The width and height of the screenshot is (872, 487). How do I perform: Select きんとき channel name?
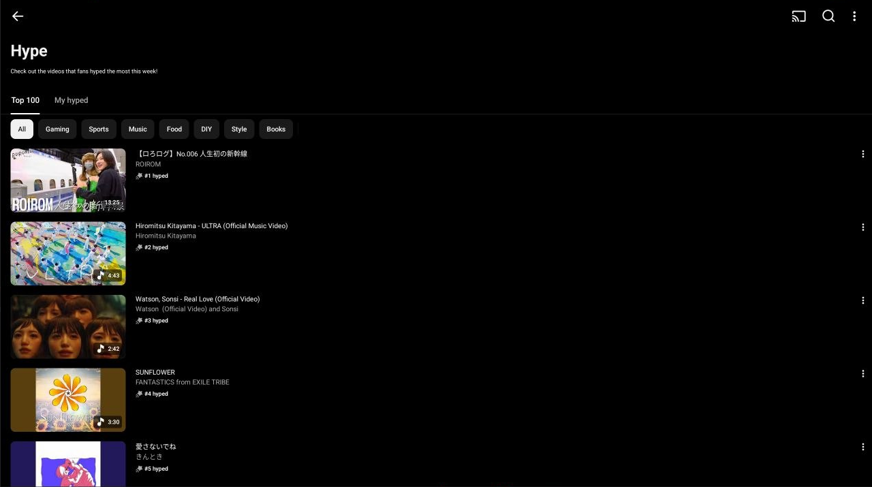(x=149, y=457)
